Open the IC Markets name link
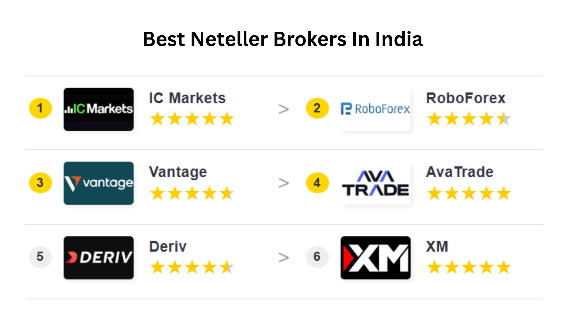 [187, 98]
